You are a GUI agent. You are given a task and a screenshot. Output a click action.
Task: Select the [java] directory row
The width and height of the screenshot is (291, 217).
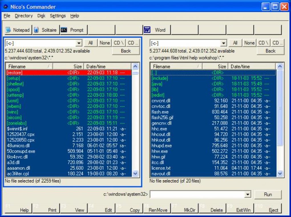[x=213, y=84]
